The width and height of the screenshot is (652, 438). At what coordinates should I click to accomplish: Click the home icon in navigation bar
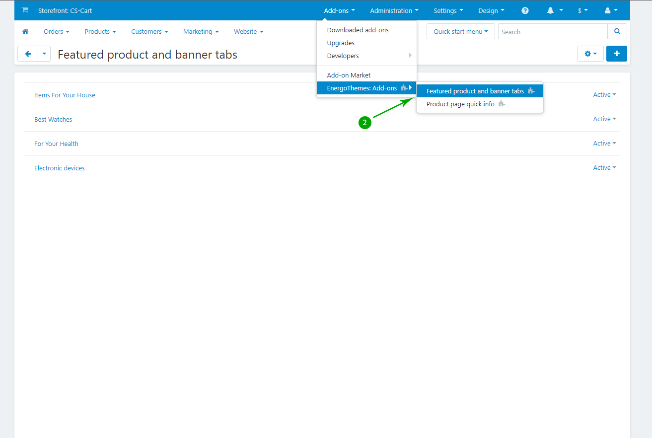tap(25, 31)
